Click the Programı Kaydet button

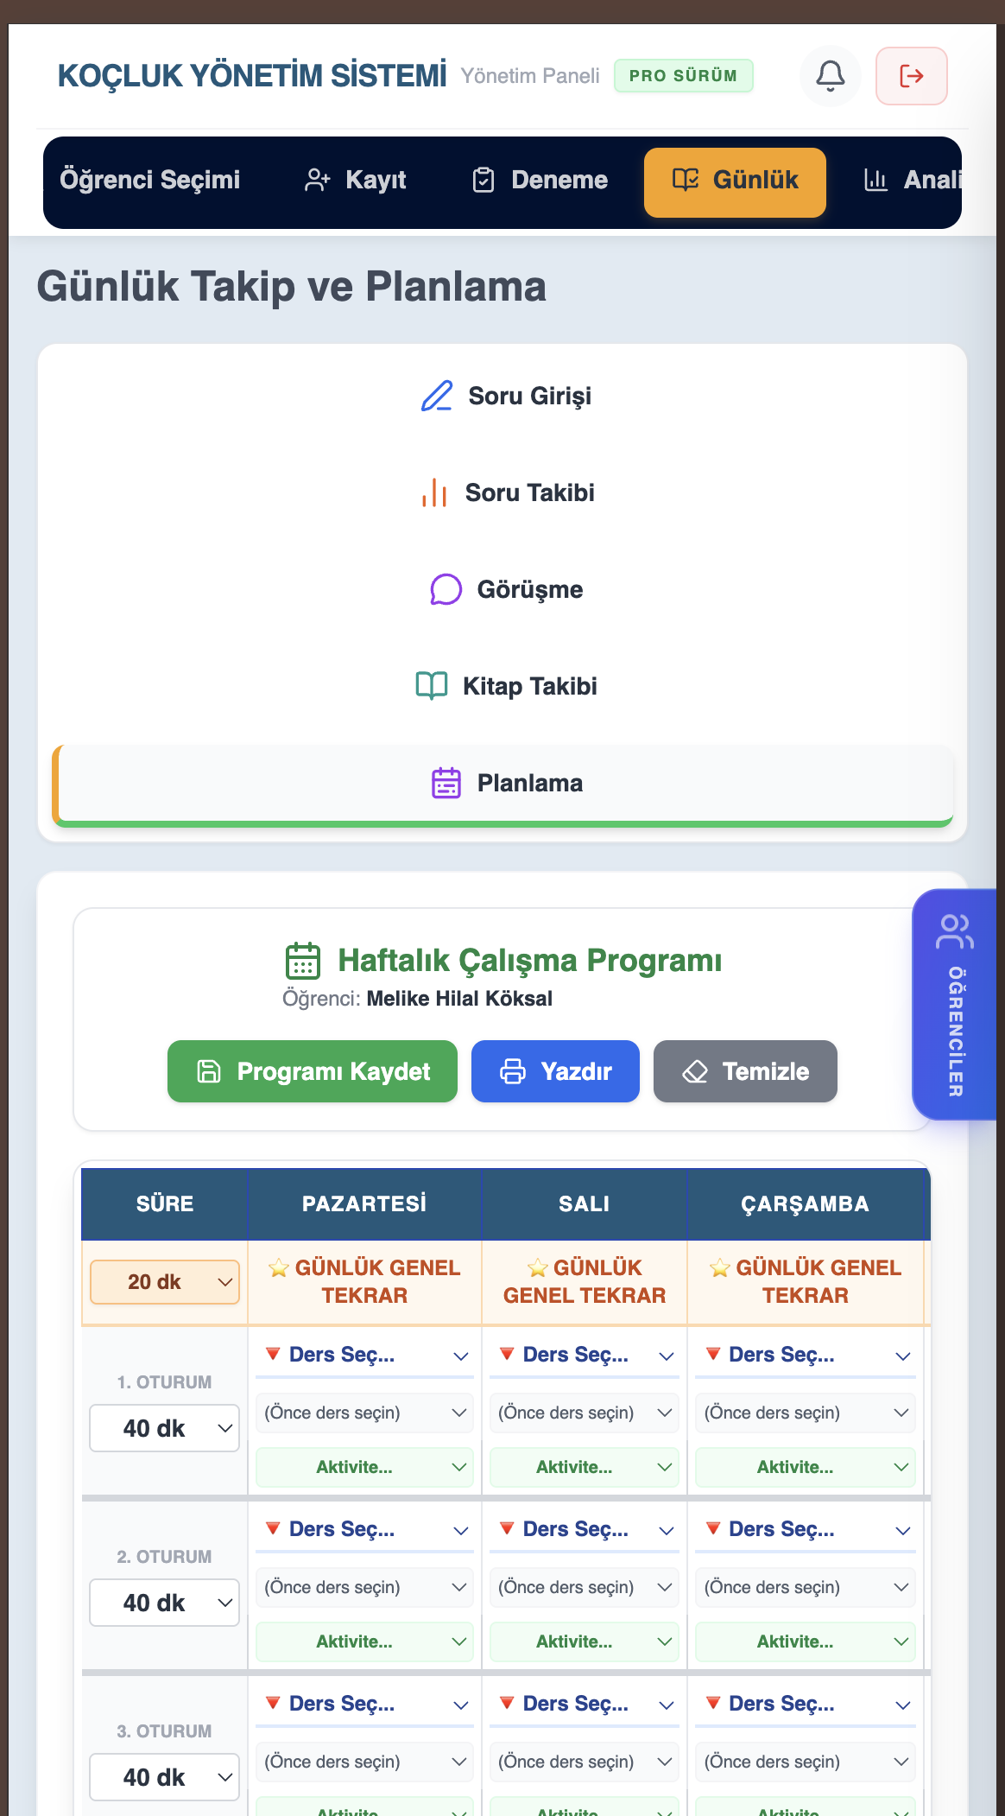point(313,1071)
